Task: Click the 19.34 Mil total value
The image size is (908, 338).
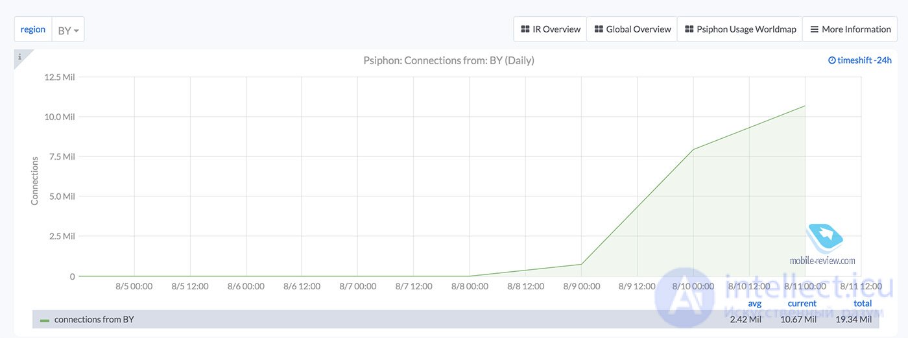Action: point(853,319)
